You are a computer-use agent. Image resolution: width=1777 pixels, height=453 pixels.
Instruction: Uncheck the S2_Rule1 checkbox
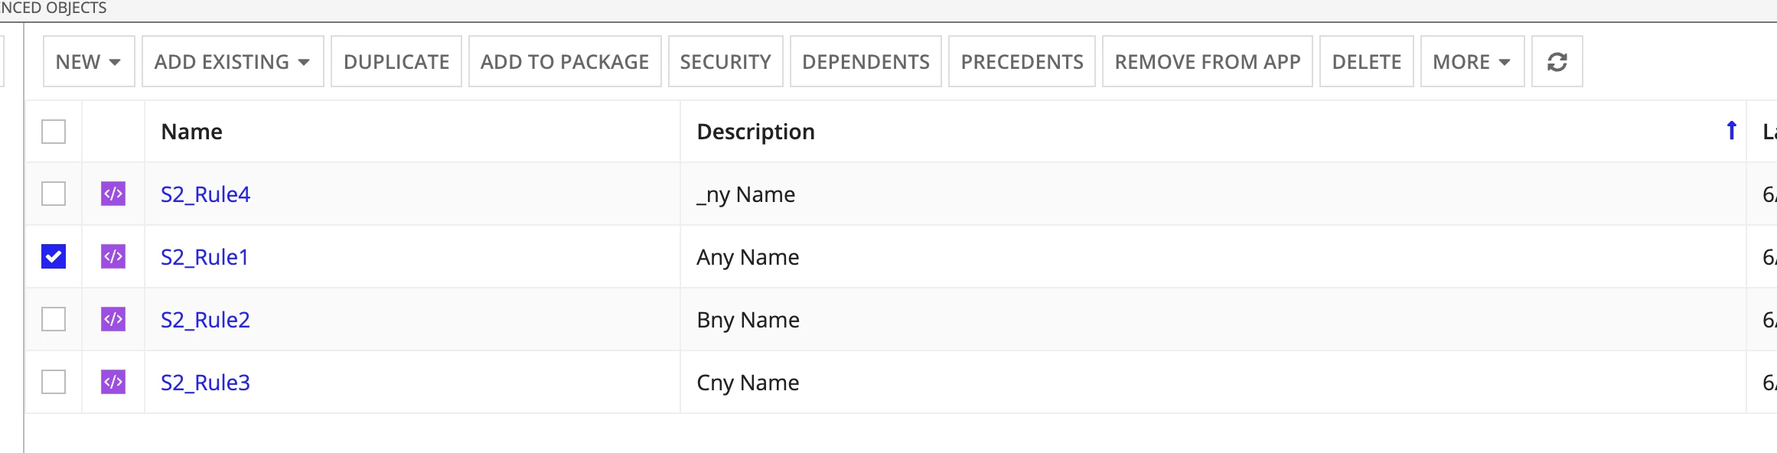coord(54,256)
